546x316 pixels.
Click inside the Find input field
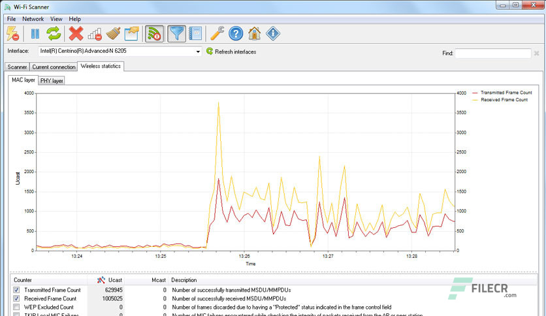[492, 54]
